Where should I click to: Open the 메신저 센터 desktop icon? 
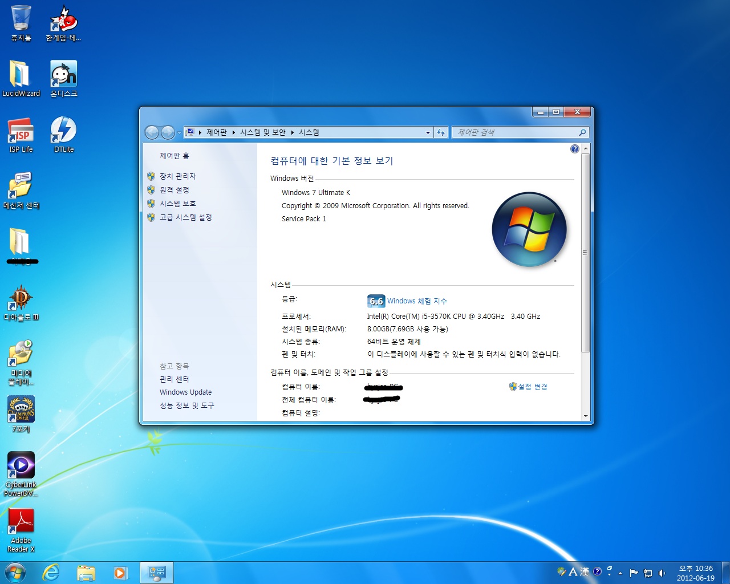pyautogui.click(x=21, y=190)
